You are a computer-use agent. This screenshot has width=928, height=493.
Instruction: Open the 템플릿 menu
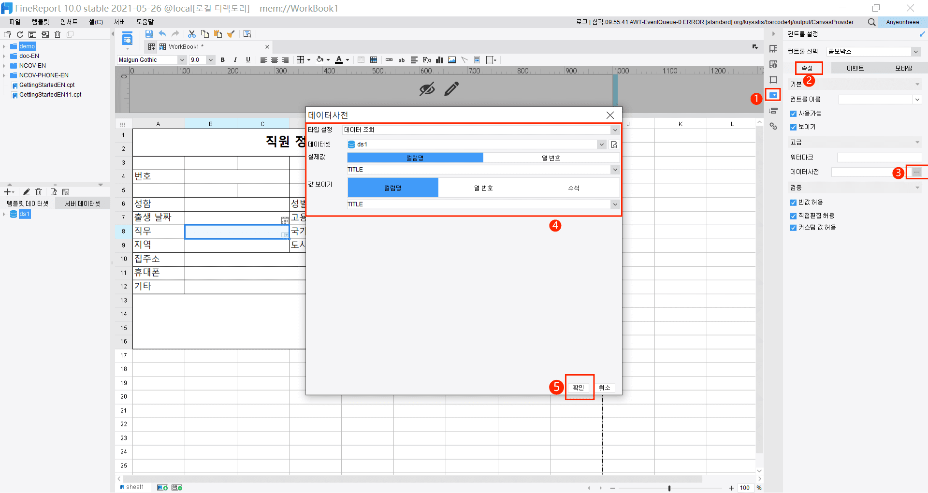point(41,22)
